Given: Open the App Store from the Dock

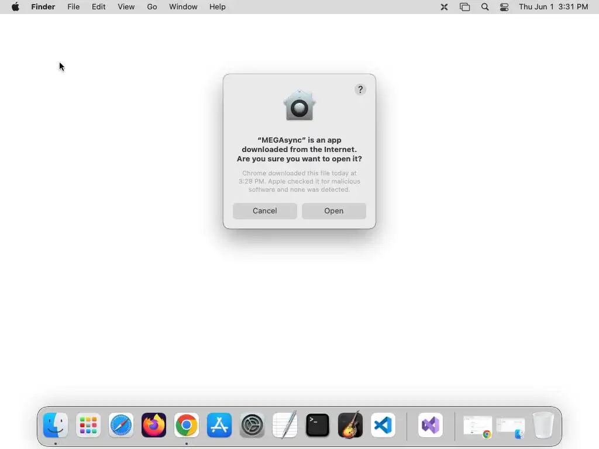Looking at the screenshot, I should pos(219,425).
